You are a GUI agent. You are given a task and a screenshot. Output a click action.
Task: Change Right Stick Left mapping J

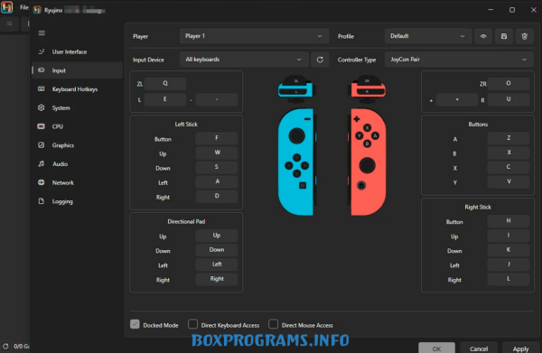(x=508, y=265)
